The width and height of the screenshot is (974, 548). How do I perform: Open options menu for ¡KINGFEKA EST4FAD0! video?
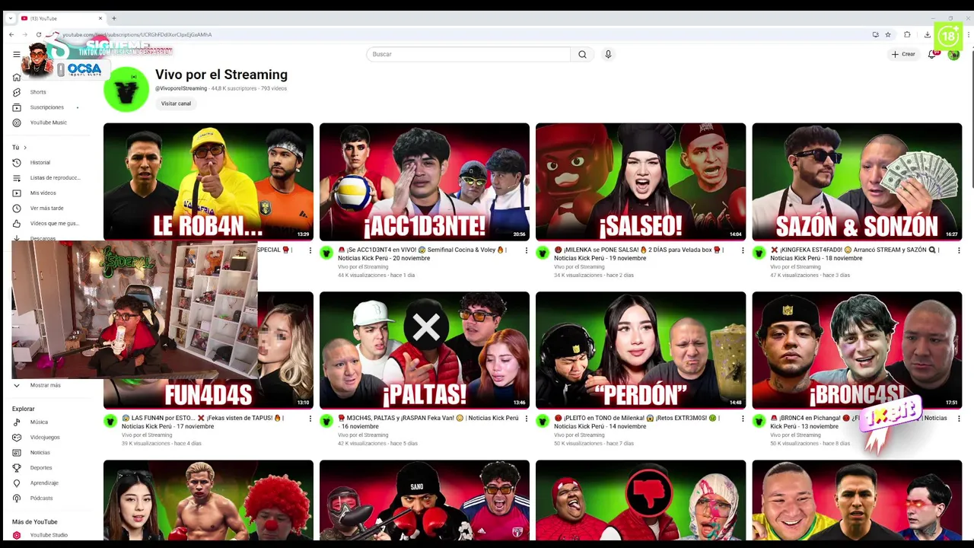(959, 250)
